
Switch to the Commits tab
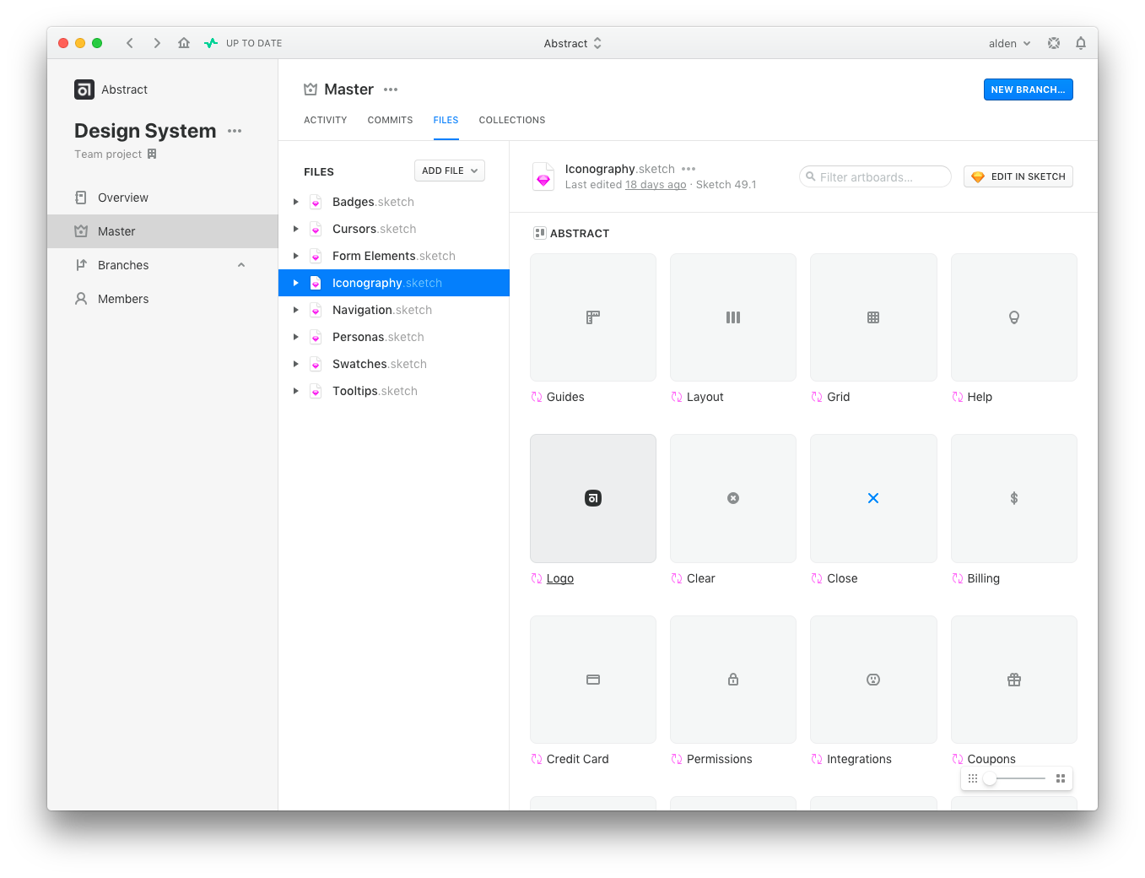390,120
